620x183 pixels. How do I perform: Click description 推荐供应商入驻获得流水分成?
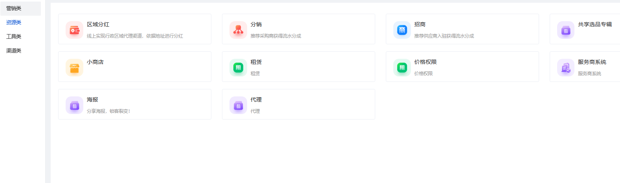coord(444,36)
